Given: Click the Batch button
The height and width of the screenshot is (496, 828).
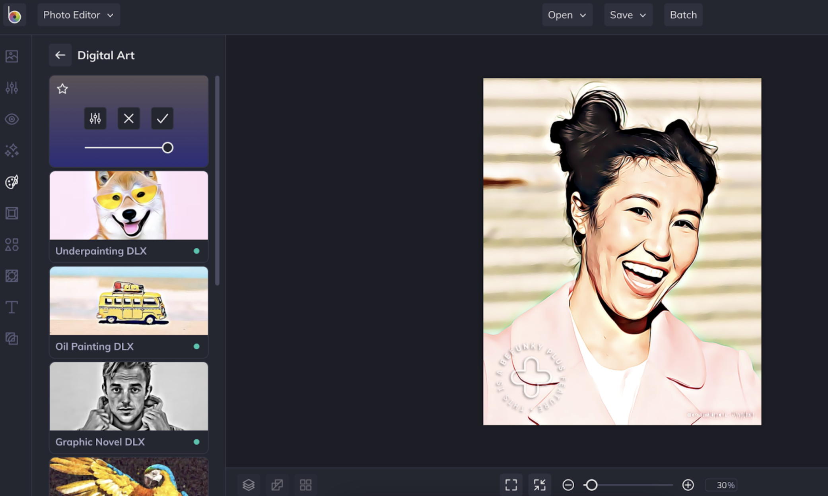Looking at the screenshot, I should coord(683,15).
